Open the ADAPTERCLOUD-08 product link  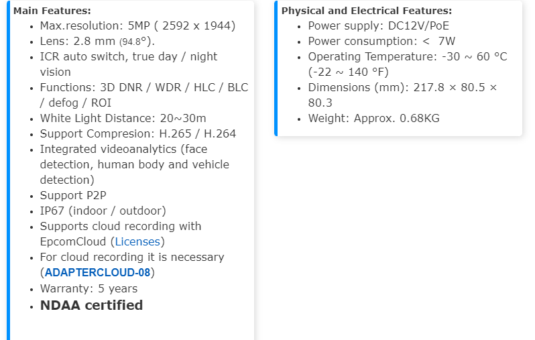click(98, 272)
